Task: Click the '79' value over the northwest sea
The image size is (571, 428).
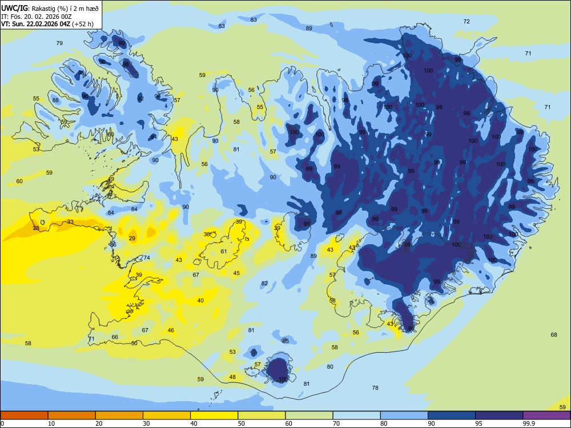Action: [x=59, y=43]
